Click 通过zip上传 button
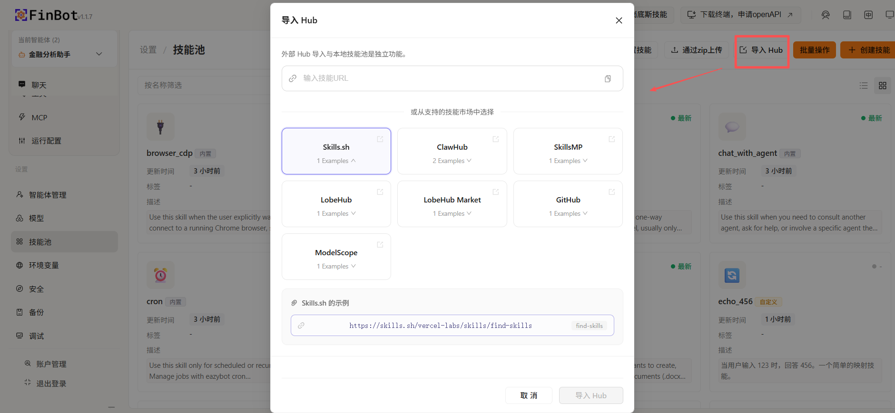The image size is (895, 413). coord(696,50)
